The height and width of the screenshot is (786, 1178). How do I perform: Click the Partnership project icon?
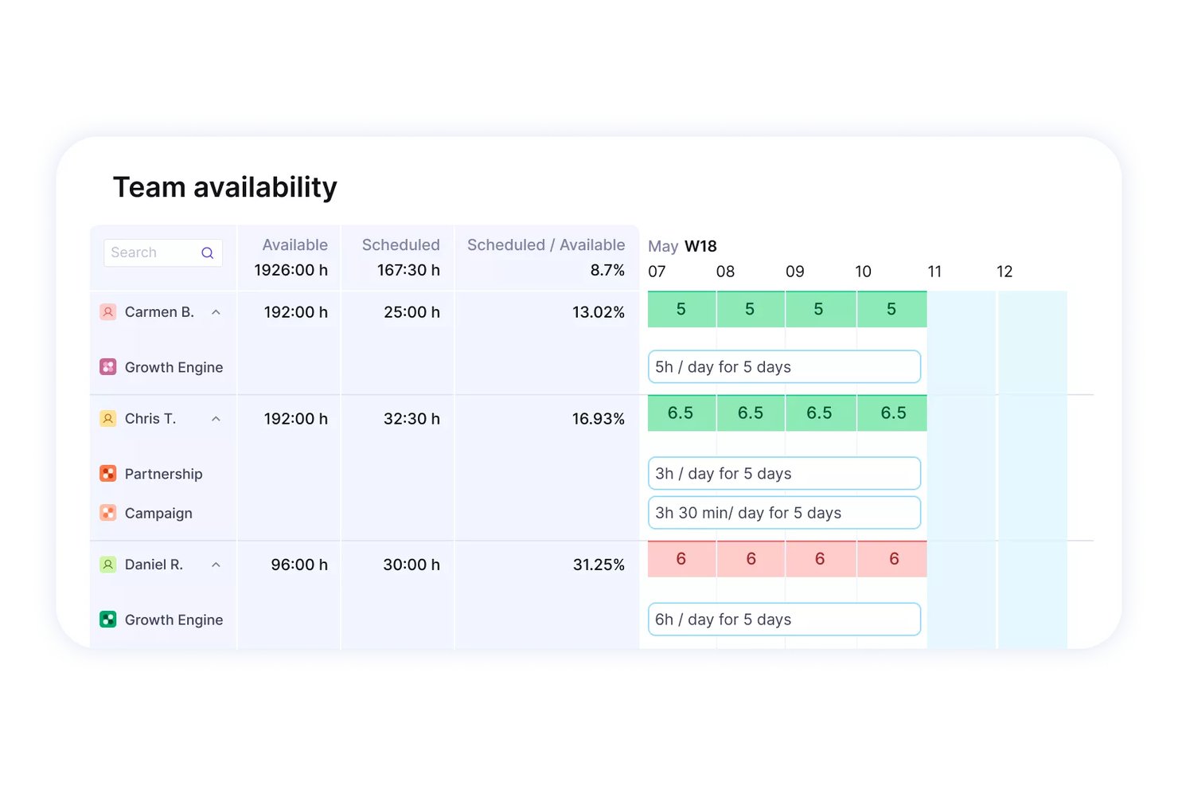108,474
